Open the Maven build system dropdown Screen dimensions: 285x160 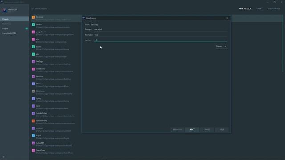point(221,46)
